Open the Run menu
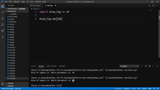 (x=32, y=2)
